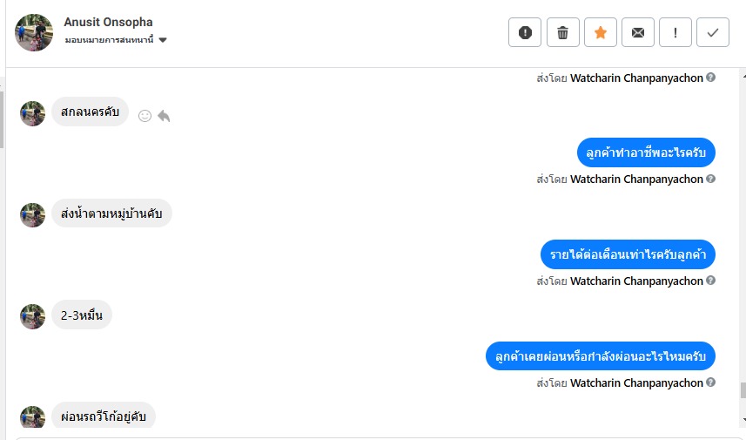
Task: Delete conversation using the trash icon
Action: [x=562, y=32]
